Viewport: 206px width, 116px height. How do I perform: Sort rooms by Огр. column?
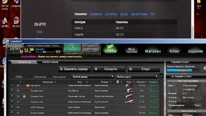tap(131, 82)
